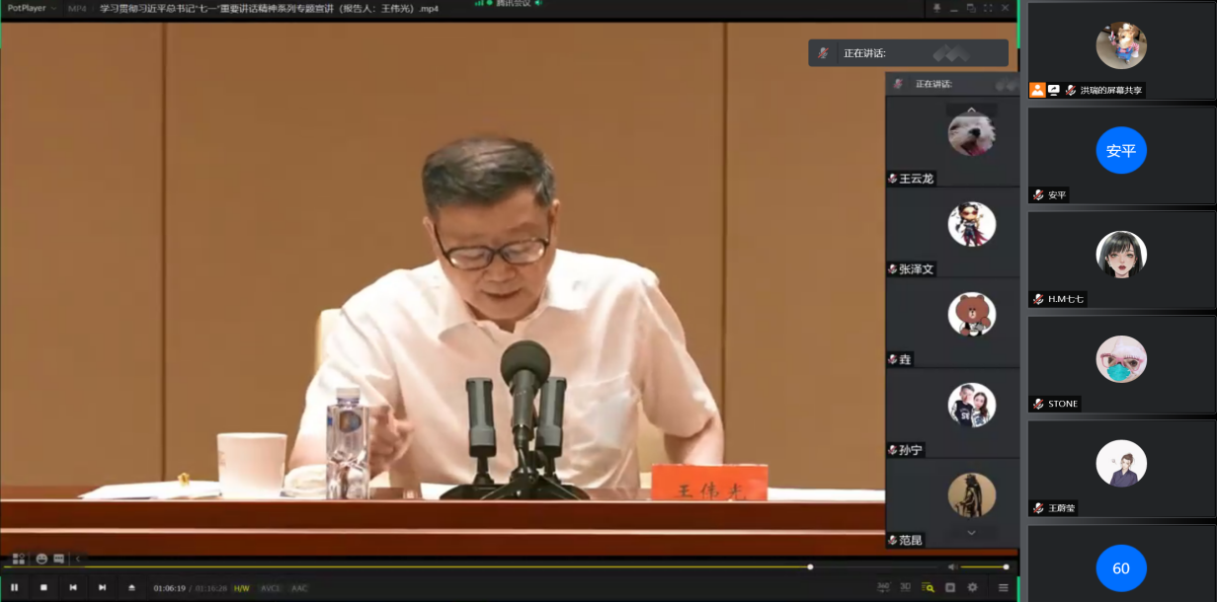Pause playback in PotPlayer
This screenshot has height=602, width=1217.
pos(13,587)
